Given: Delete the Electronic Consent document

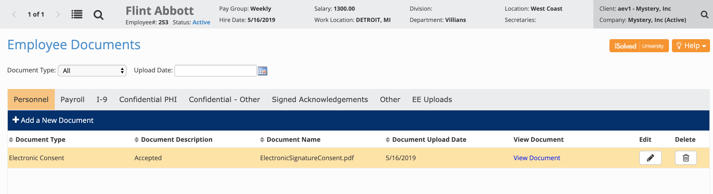Looking at the screenshot, I should tap(686, 158).
